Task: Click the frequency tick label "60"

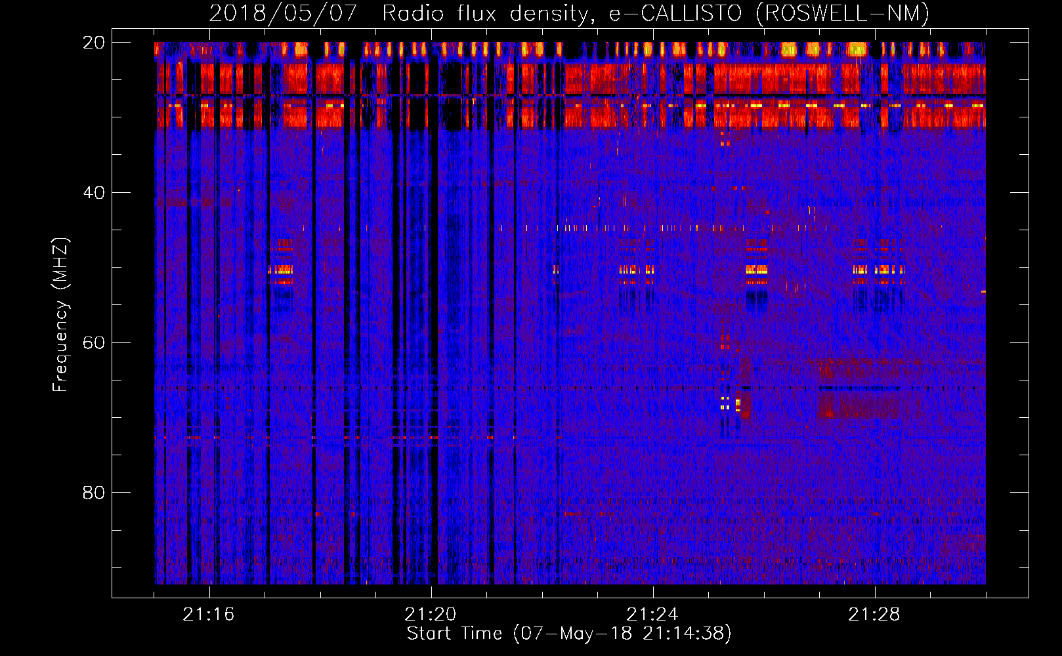Action: (x=94, y=343)
